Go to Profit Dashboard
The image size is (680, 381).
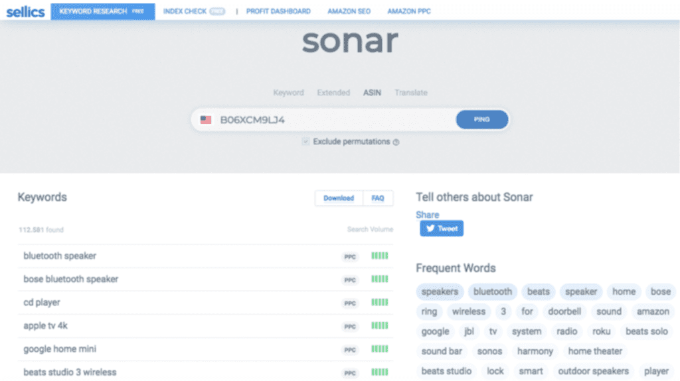tap(278, 11)
